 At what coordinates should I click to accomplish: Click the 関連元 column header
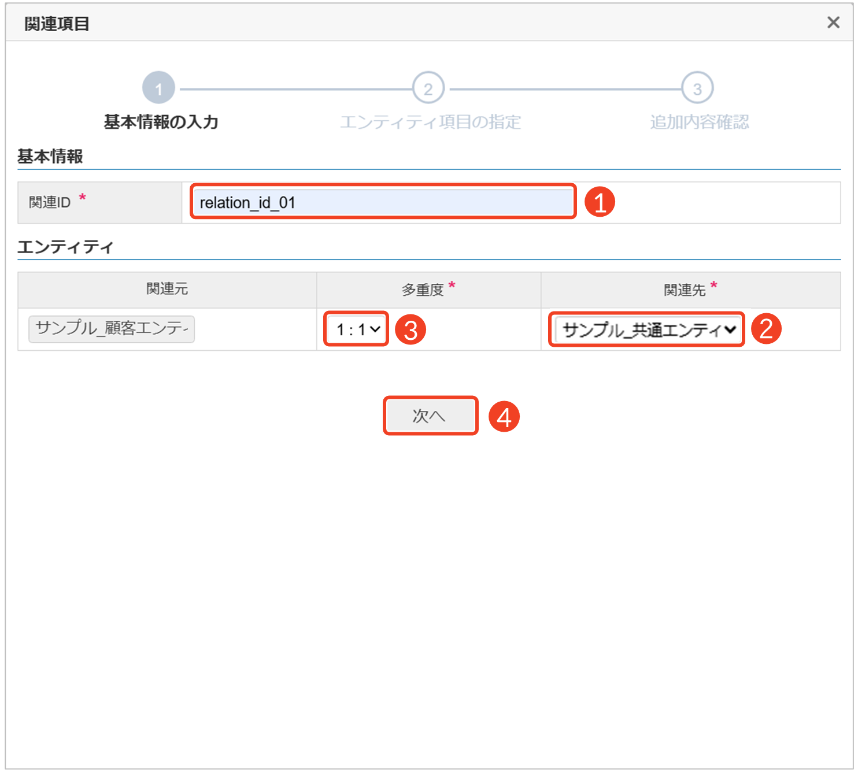coord(167,290)
